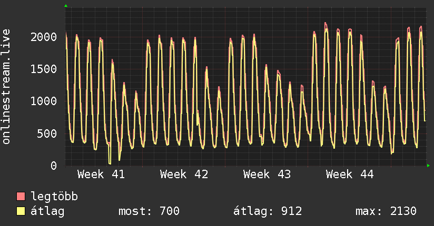The height and width of the screenshot is (226, 434).
Task: Click the 500 y-axis label
Action: (47, 133)
